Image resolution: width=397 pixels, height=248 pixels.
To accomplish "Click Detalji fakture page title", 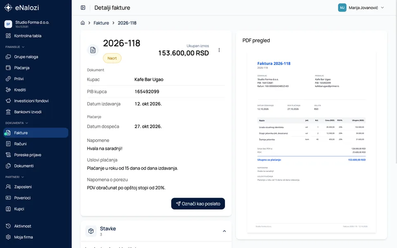I will [112, 7].
